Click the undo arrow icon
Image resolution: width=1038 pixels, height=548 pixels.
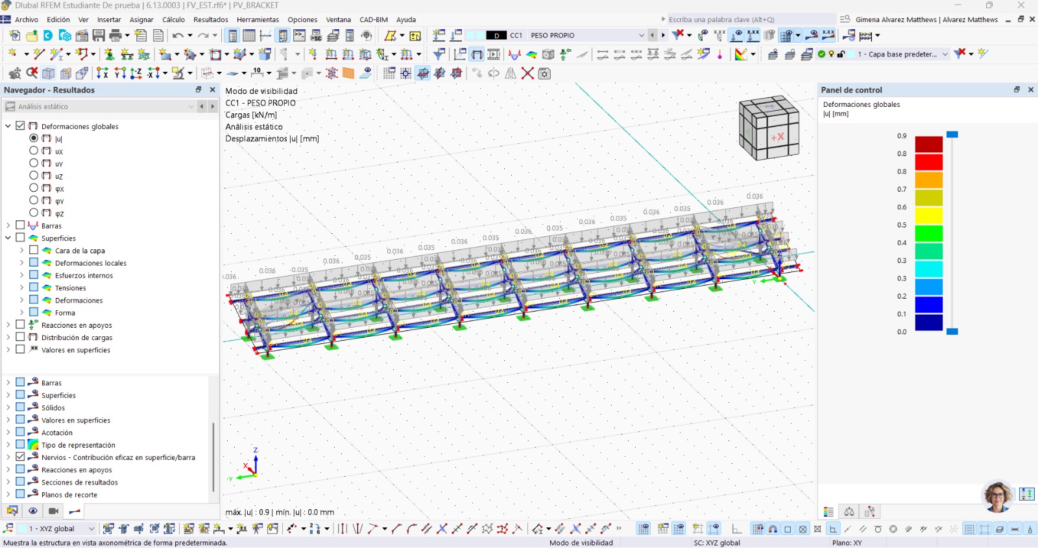pyautogui.click(x=177, y=36)
